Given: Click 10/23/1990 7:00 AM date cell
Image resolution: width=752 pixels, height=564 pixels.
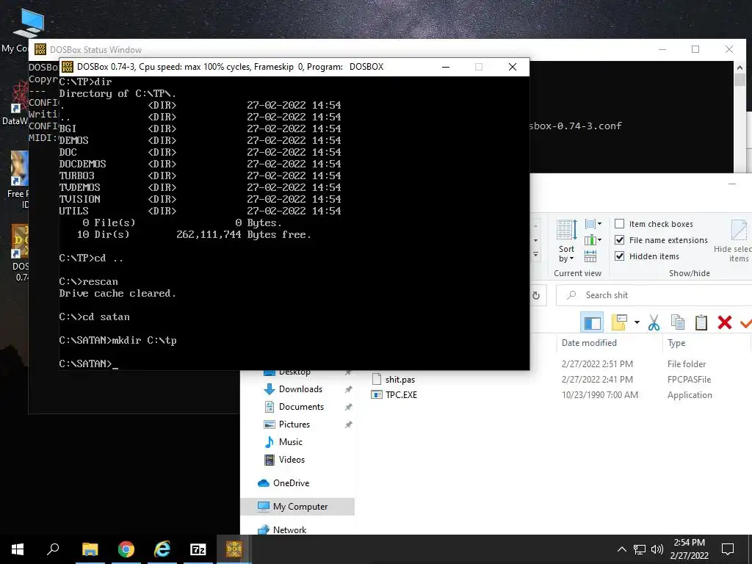Looking at the screenshot, I should [x=599, y=394].
